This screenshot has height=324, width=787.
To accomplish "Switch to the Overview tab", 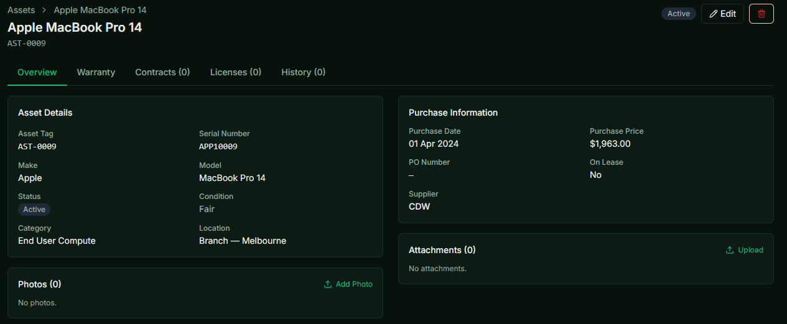I will tap(37, 72).
